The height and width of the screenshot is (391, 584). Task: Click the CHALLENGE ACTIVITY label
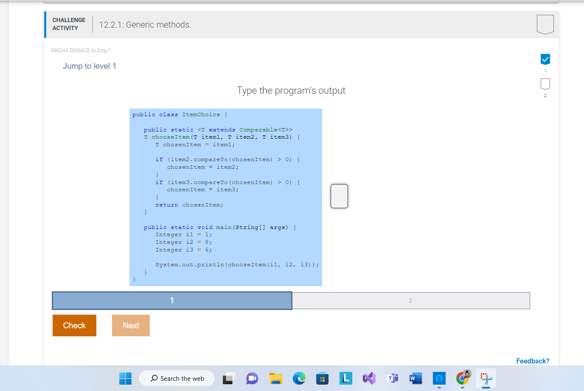[69, 24]
